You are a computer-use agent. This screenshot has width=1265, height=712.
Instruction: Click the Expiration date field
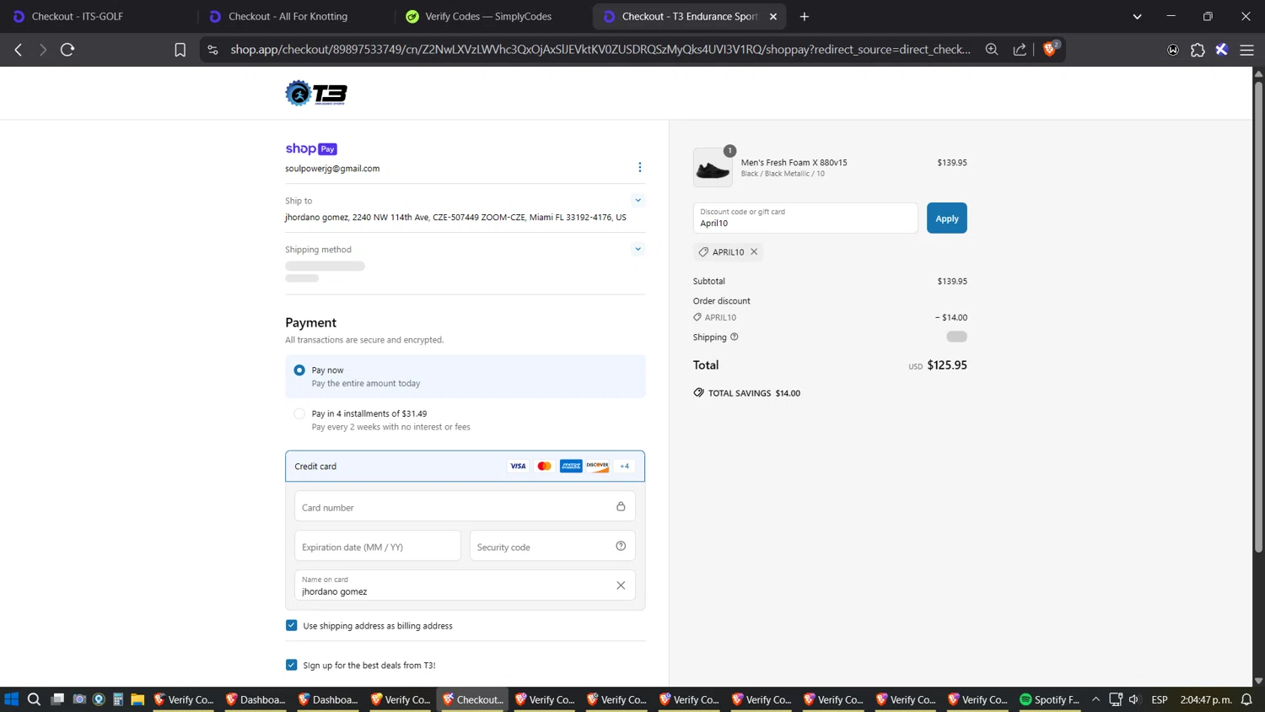point(377,546)
